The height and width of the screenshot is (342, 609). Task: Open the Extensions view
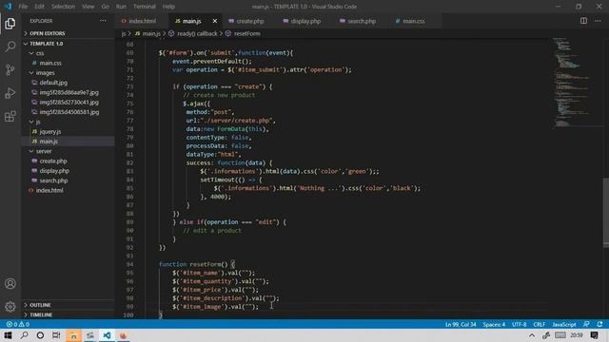click(x=10, y=116)
